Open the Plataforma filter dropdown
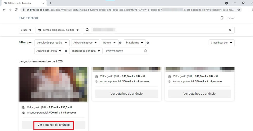 (x=135, y=43)
